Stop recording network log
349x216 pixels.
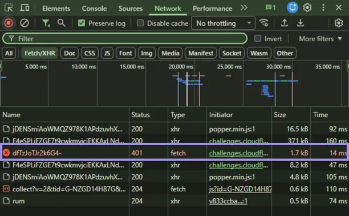click(9, 23)
